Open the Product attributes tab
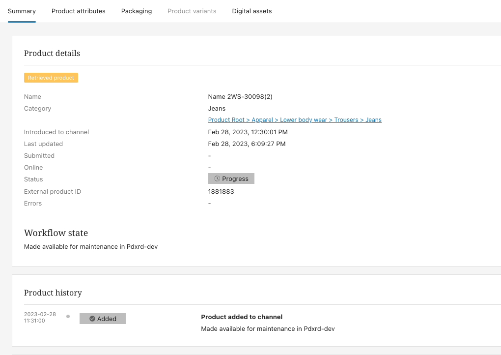The width and height of the screenshot is (501, 355). click(79, 11)
